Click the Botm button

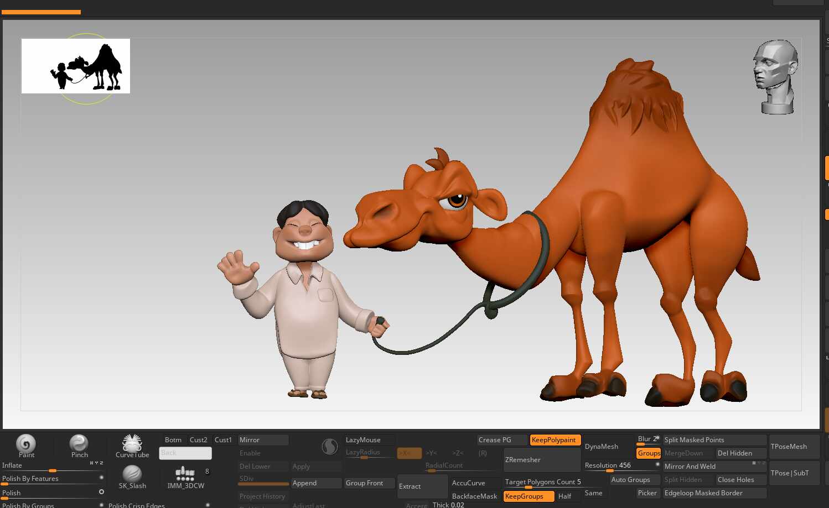[x=173, y=440]
